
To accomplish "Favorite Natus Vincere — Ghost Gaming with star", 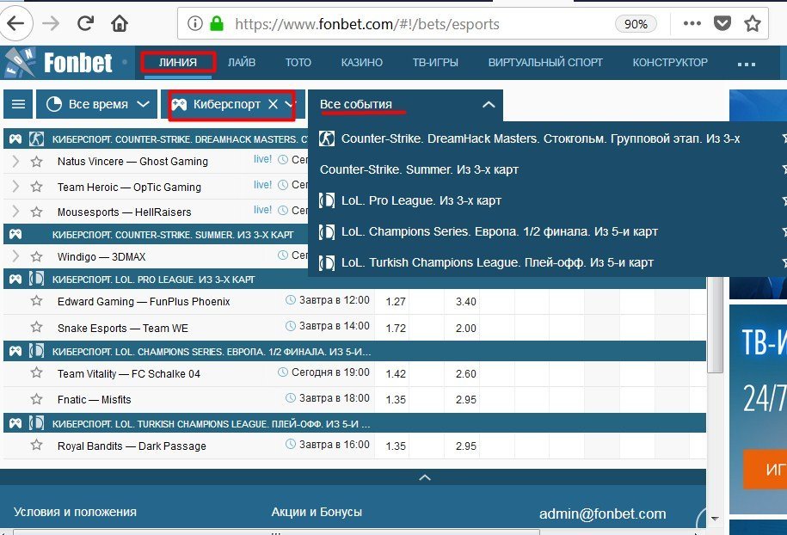I will 37,161.
